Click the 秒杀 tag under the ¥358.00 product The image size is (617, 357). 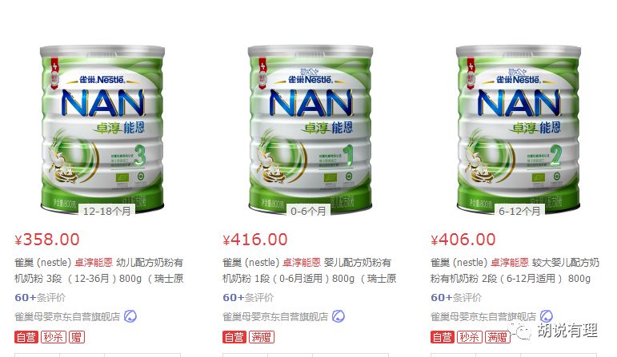tap(53, 337)
